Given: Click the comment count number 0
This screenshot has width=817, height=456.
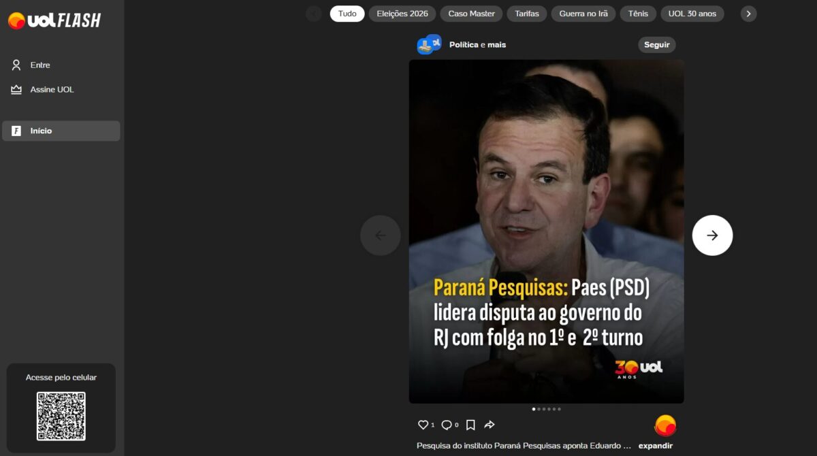Looking at the screenshot, I should tap(456, 425).
